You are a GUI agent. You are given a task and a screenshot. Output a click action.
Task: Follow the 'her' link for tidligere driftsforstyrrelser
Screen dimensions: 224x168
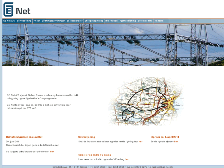click(x=52, y=152)
